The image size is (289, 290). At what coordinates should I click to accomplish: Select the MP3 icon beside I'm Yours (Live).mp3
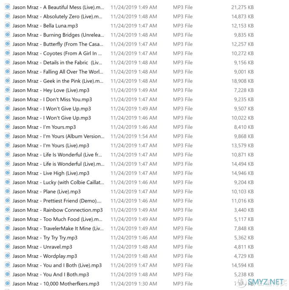[7, 145]
